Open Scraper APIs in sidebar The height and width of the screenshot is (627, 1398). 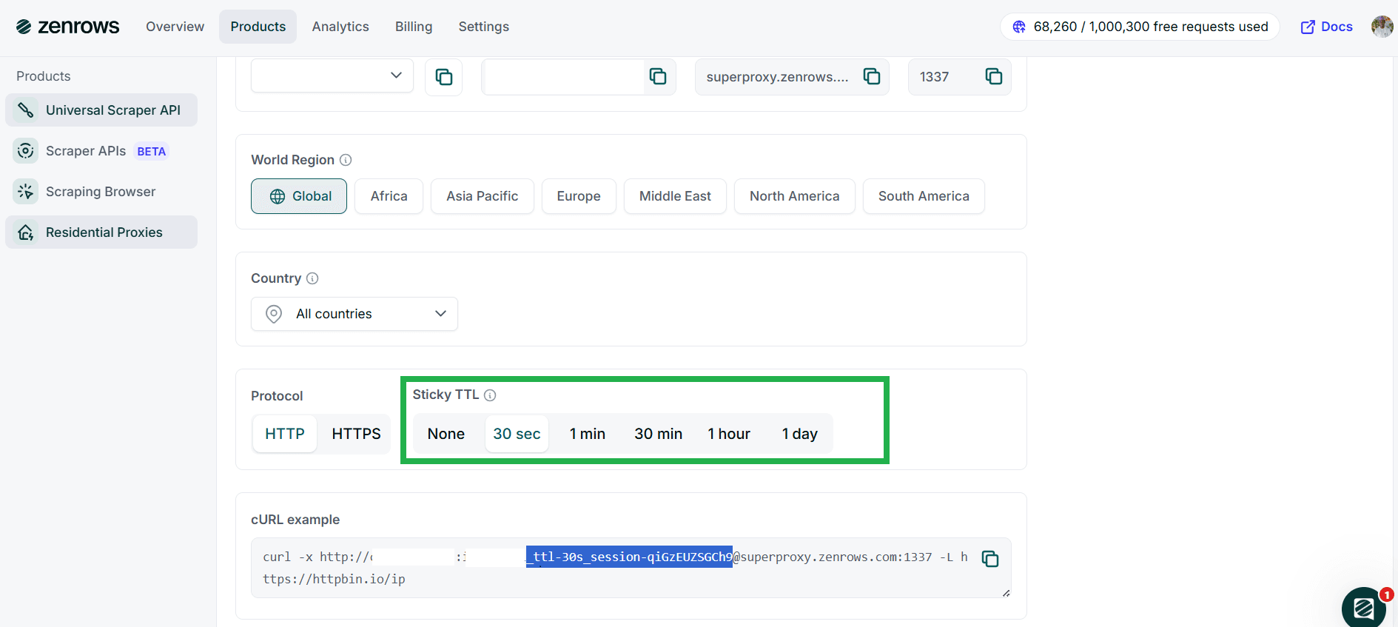(x=101, y=151)
